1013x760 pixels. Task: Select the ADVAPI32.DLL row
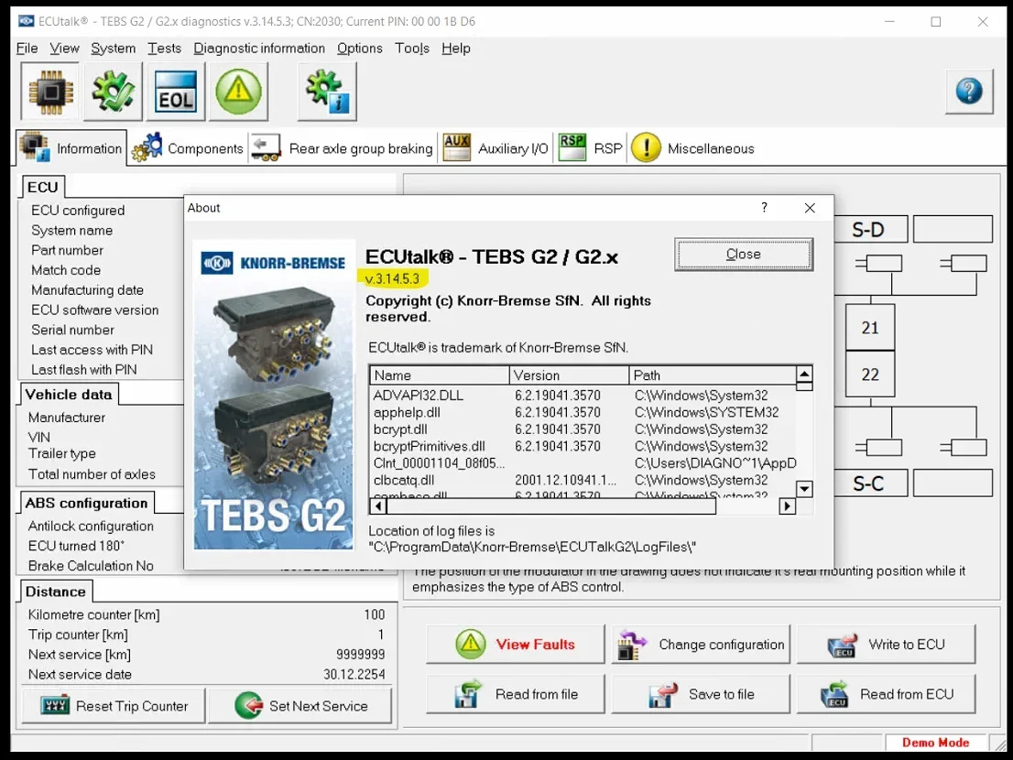click(583, 396)
